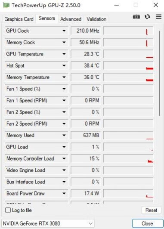
Task: Select the NVIDIA GeForce RTX 3080 combo box
Action: tap(48, 223)
